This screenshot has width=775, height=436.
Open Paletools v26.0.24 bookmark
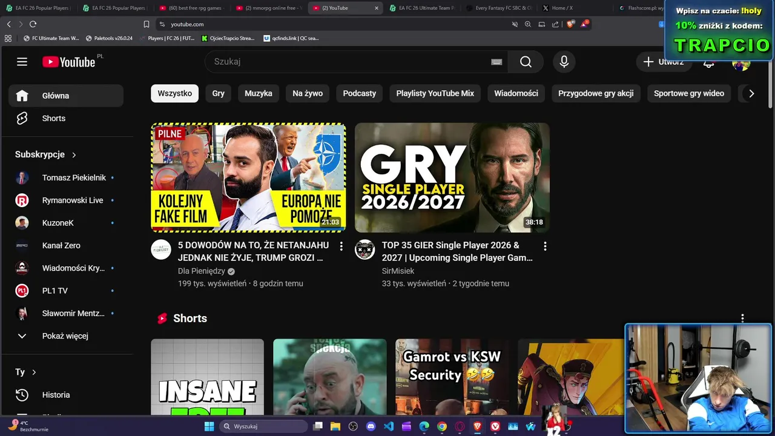point(109,38)
